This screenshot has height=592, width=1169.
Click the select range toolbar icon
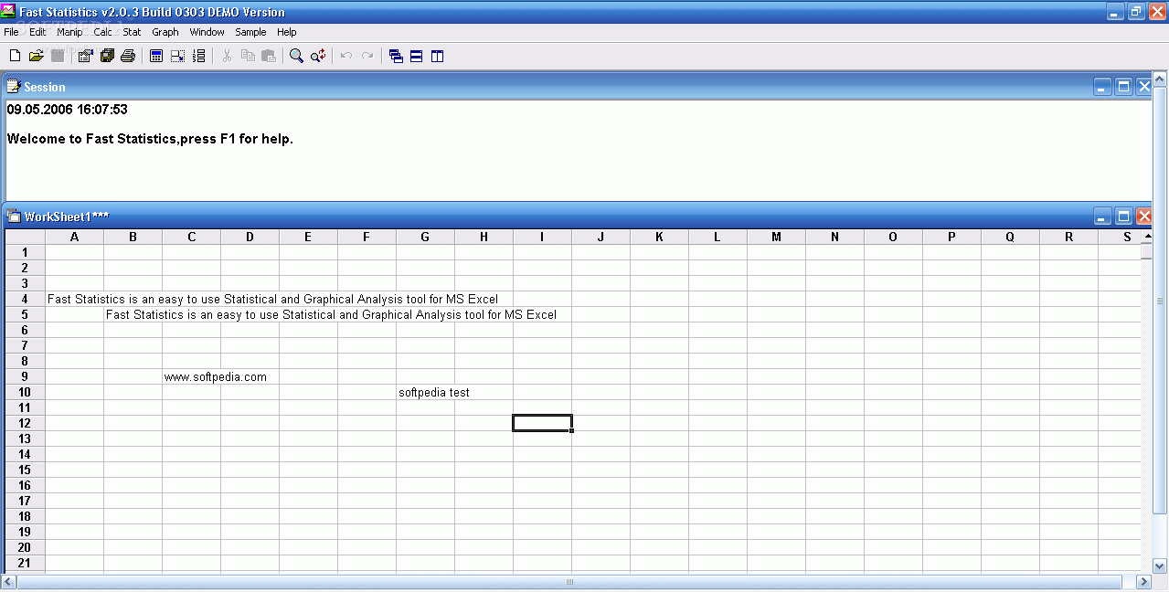click(x=177, y=56)
